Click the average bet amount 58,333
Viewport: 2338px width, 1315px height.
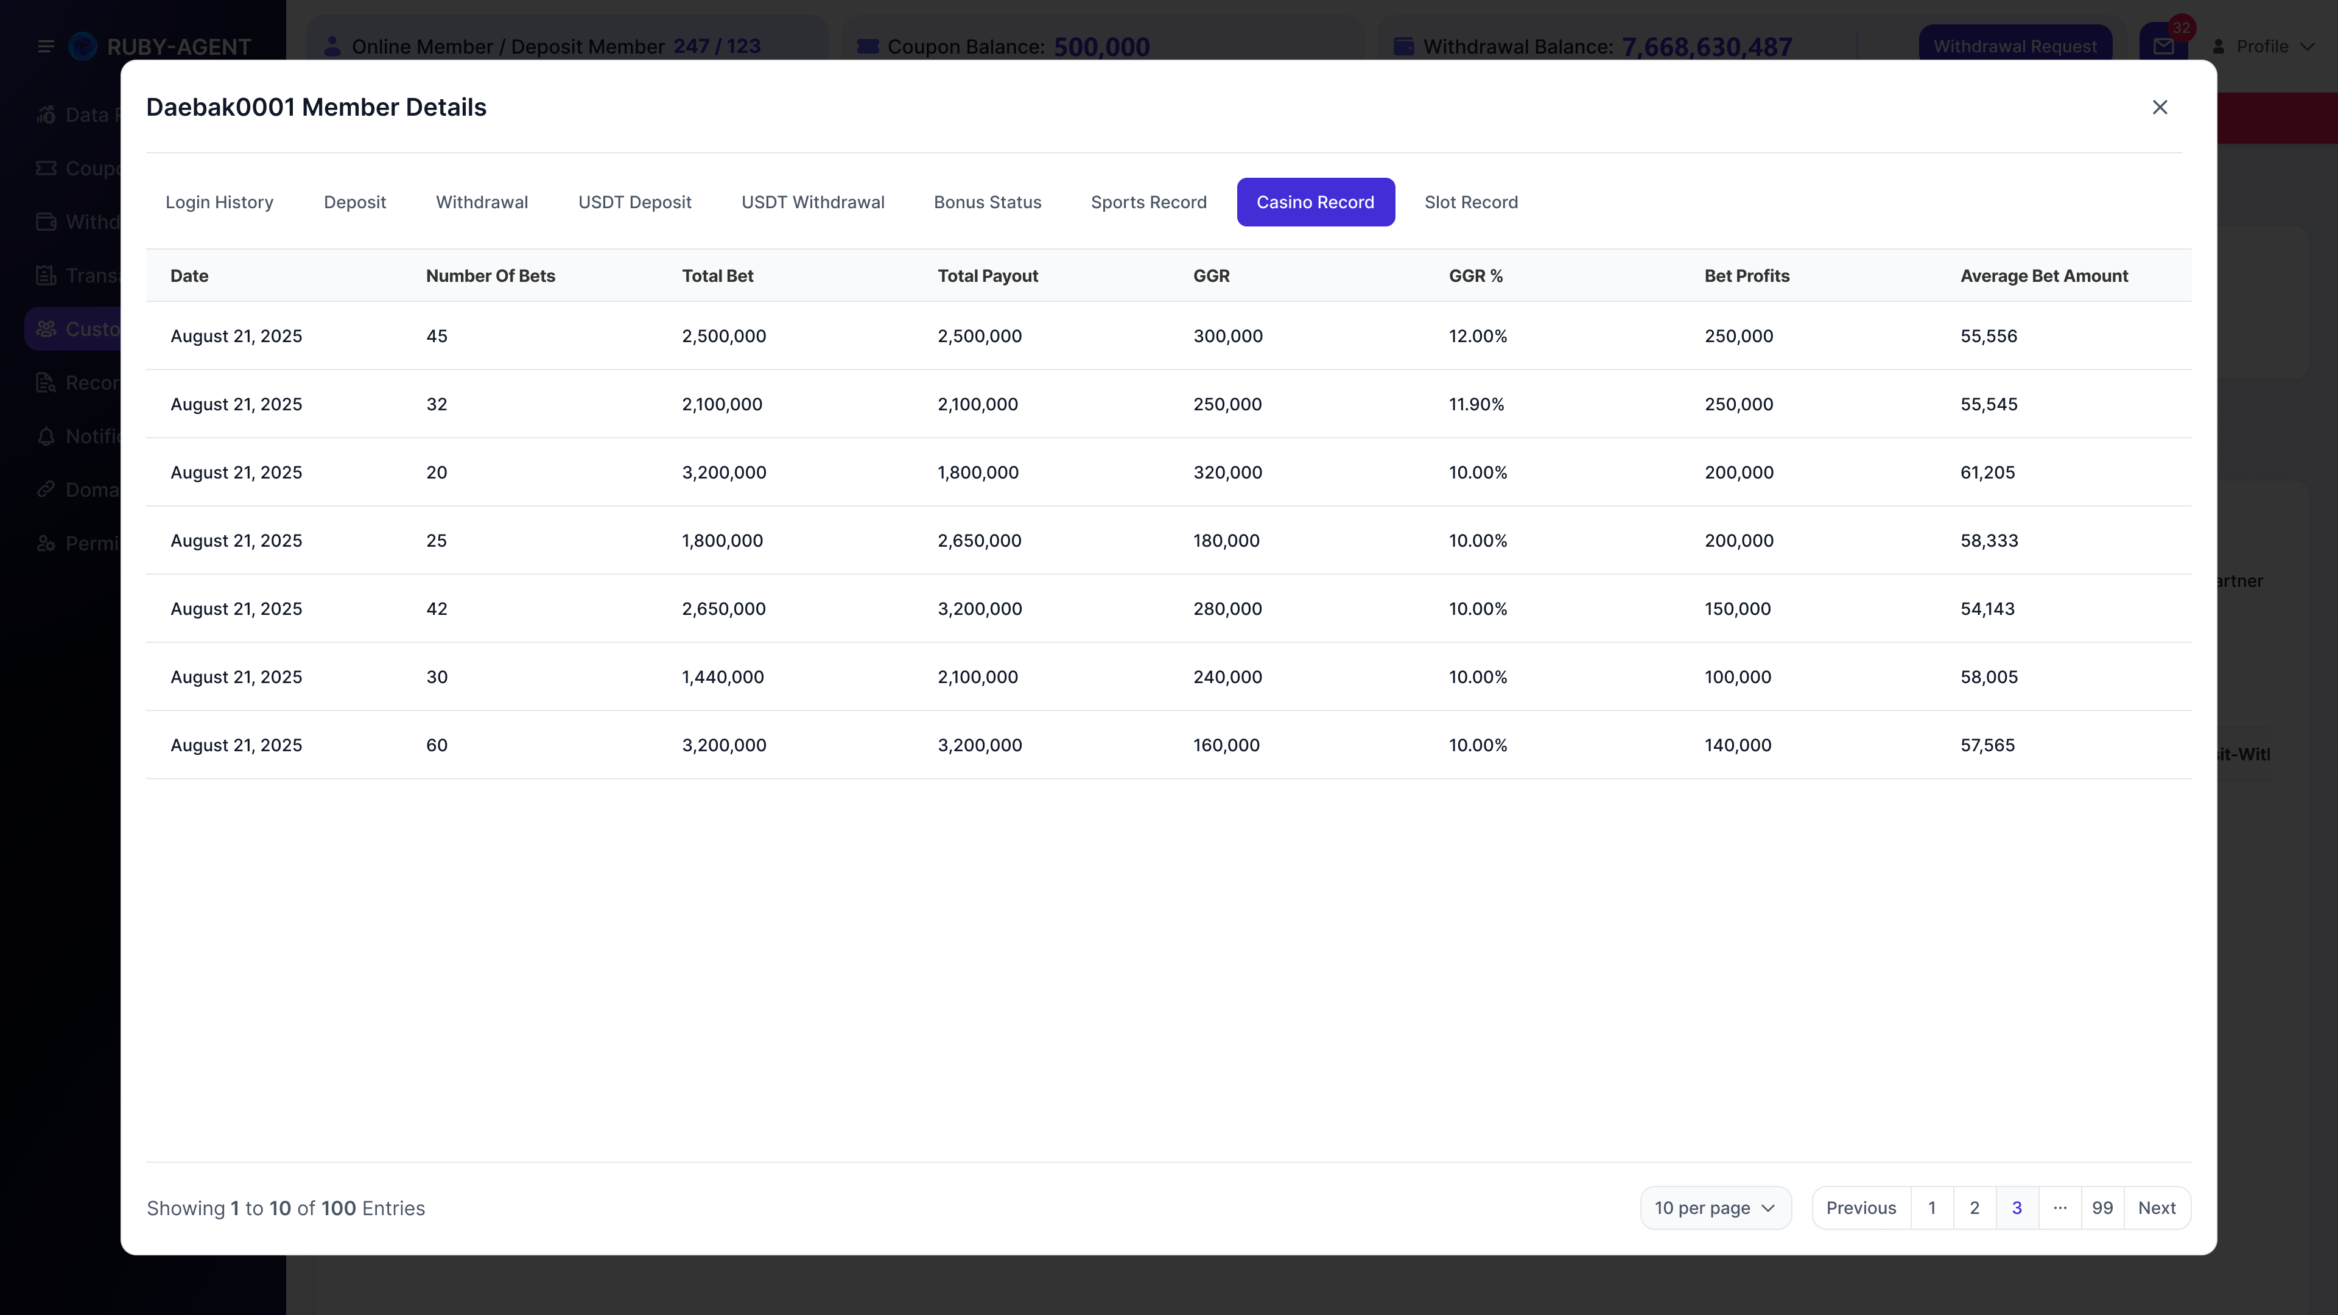(1989, 541)
